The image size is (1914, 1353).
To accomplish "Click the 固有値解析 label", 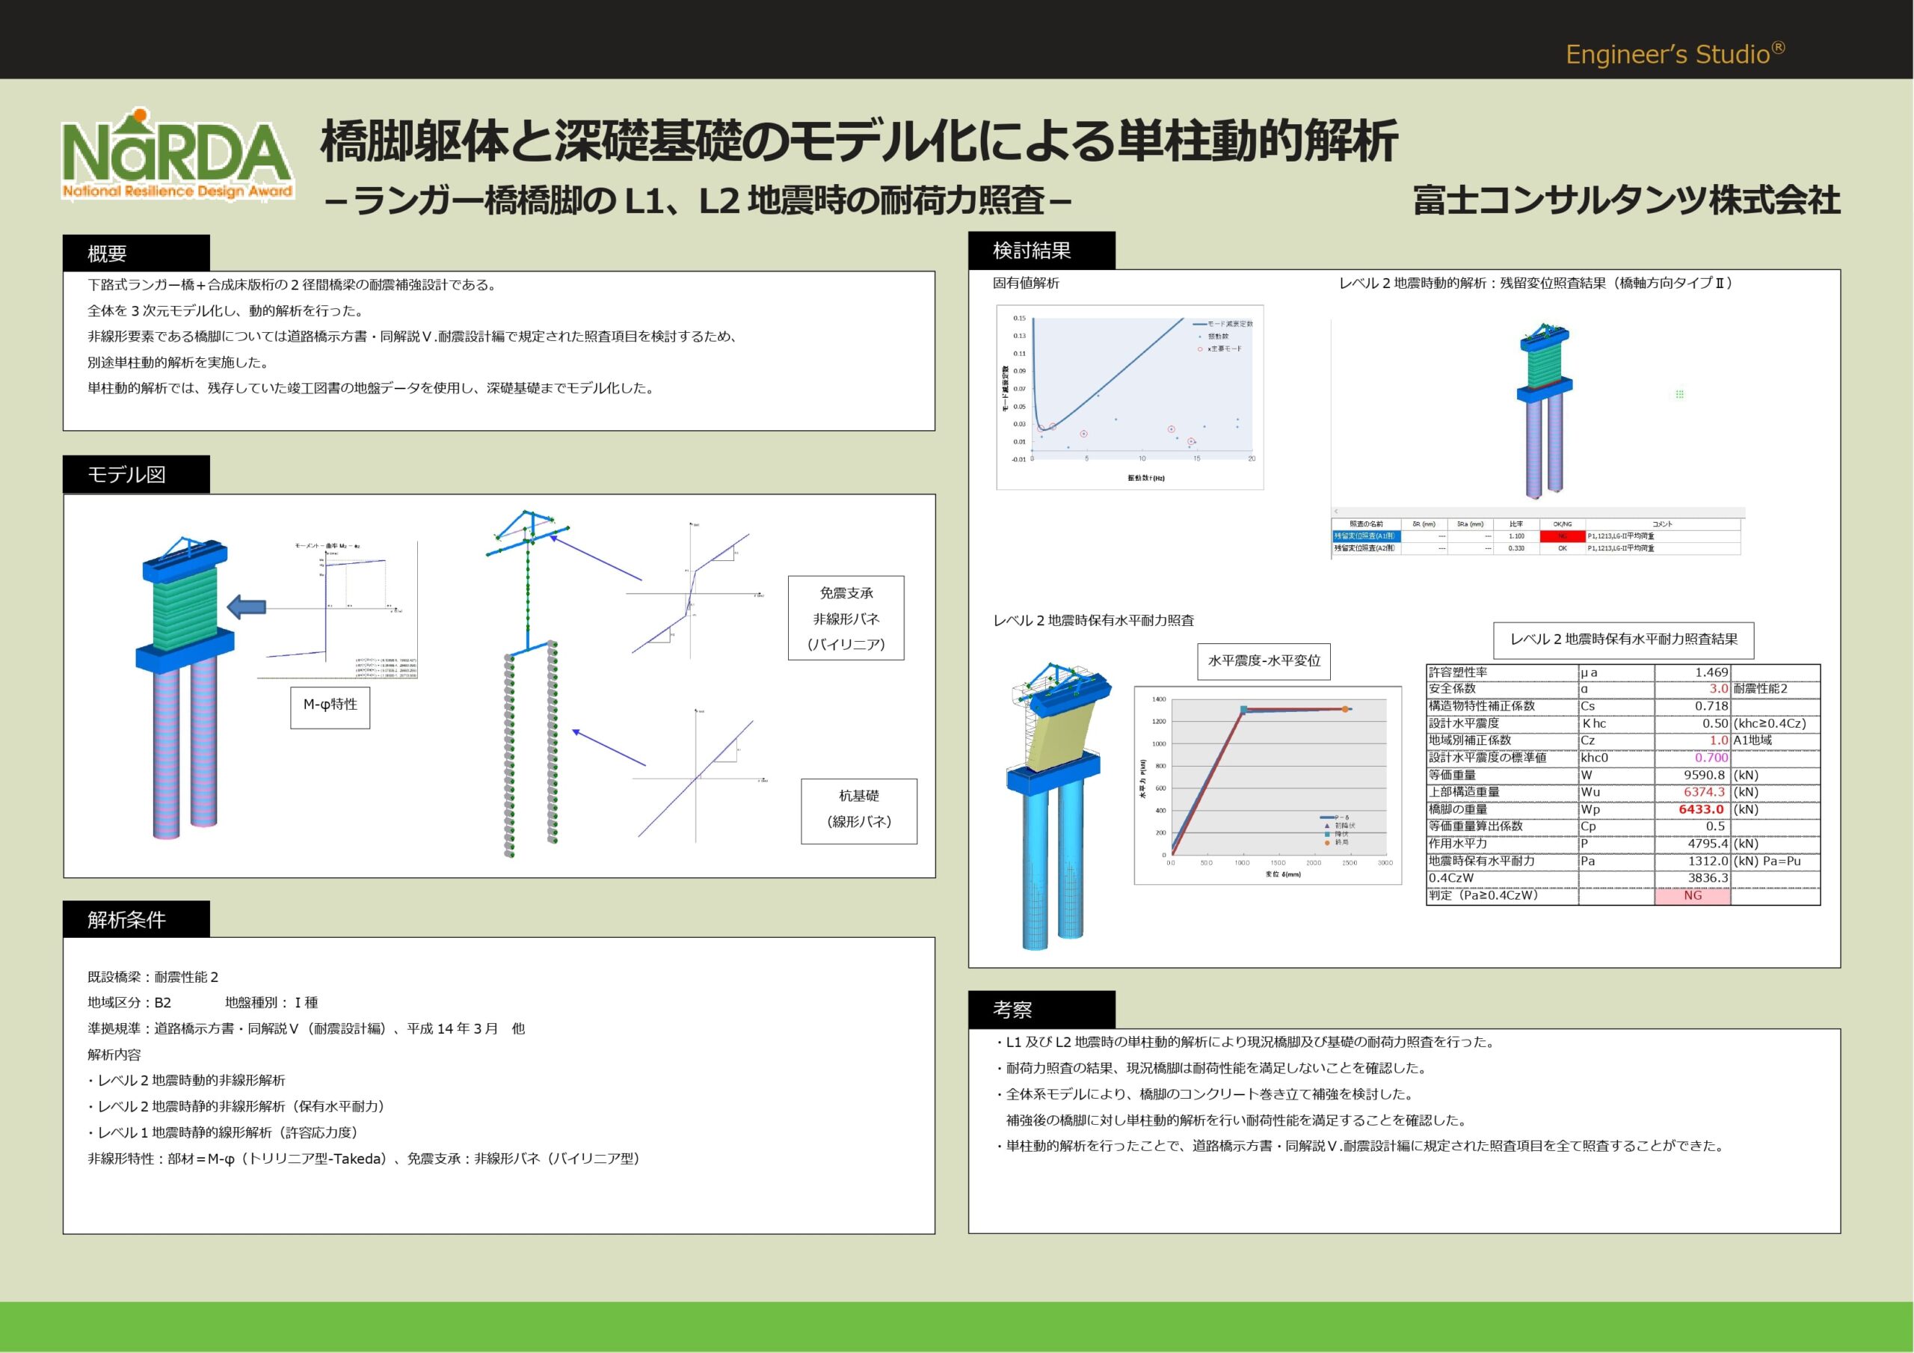I will (1027, 283).
